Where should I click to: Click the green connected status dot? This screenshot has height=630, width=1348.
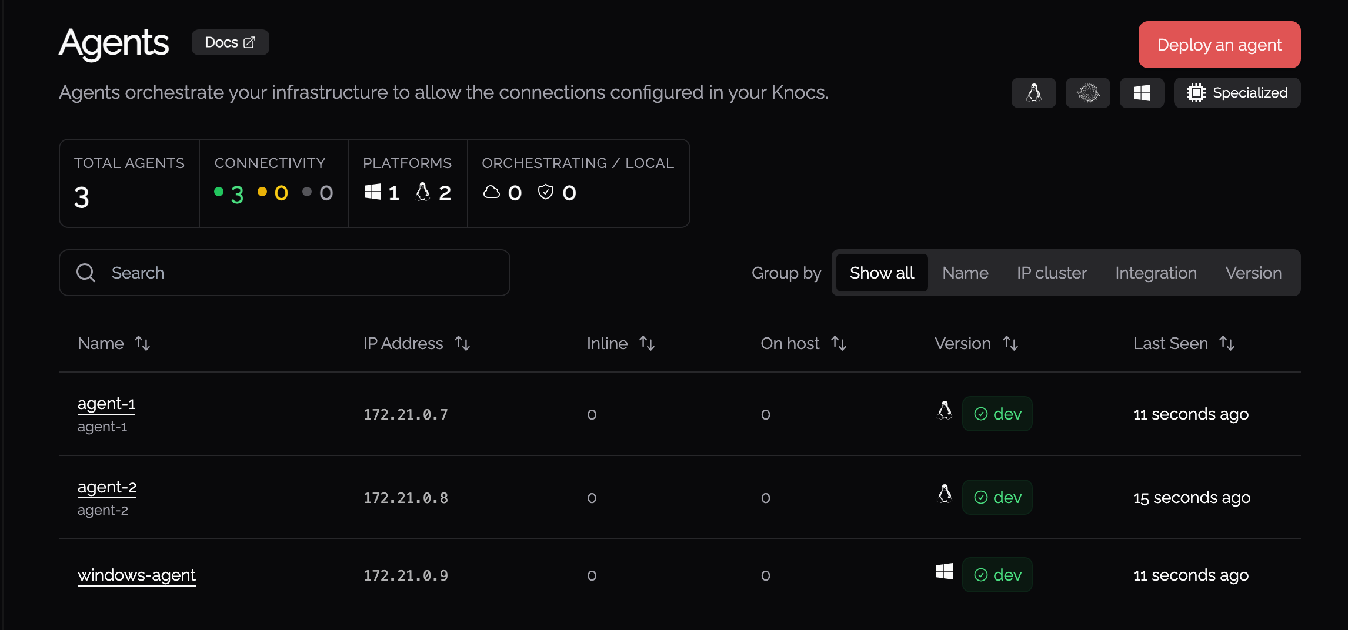[219, 192]
